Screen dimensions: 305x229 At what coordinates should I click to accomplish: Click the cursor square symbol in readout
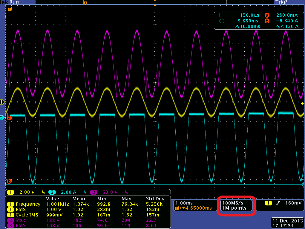click(222, 15)
